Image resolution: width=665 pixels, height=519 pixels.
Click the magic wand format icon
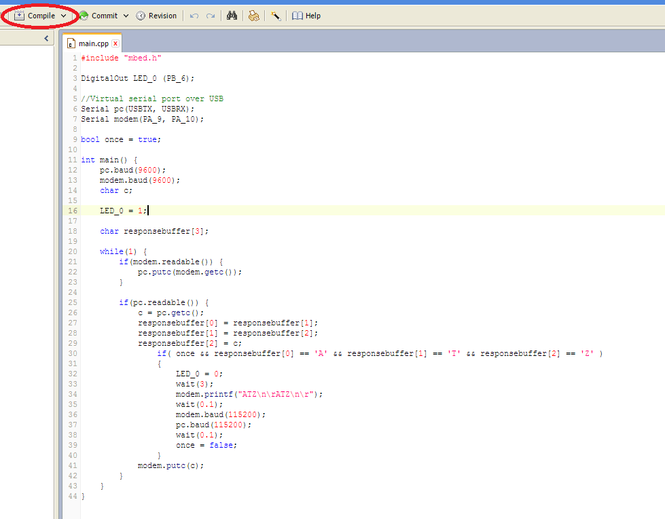[x=276, y=16]
